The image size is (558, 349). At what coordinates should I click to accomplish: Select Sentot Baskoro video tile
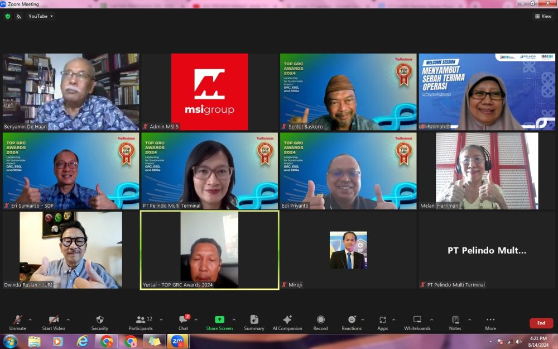(x=348, y=92)
